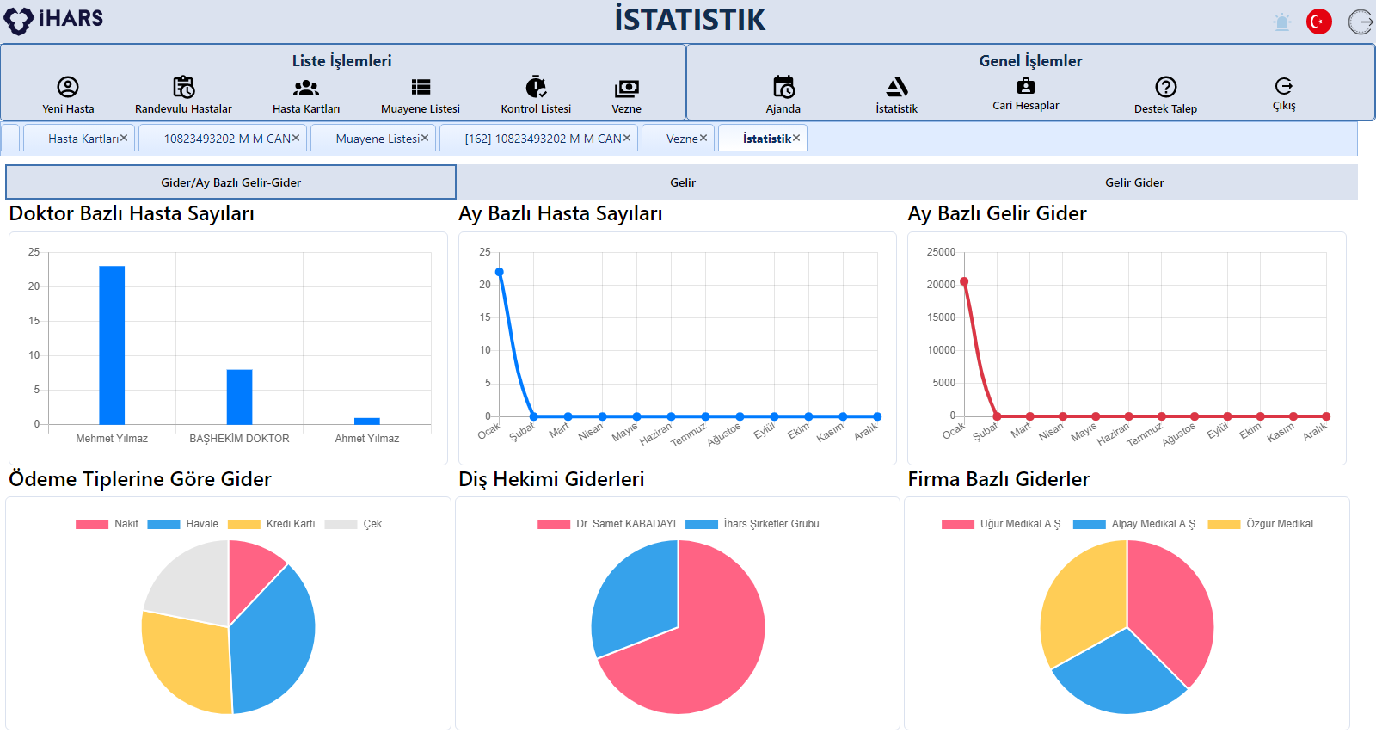This screenshot has height=739, width=1376.
Task: Toggle Havale legend item visibility
Action: (182, 524)
